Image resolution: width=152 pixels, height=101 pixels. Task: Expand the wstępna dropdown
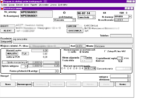[x=129, y=76]
